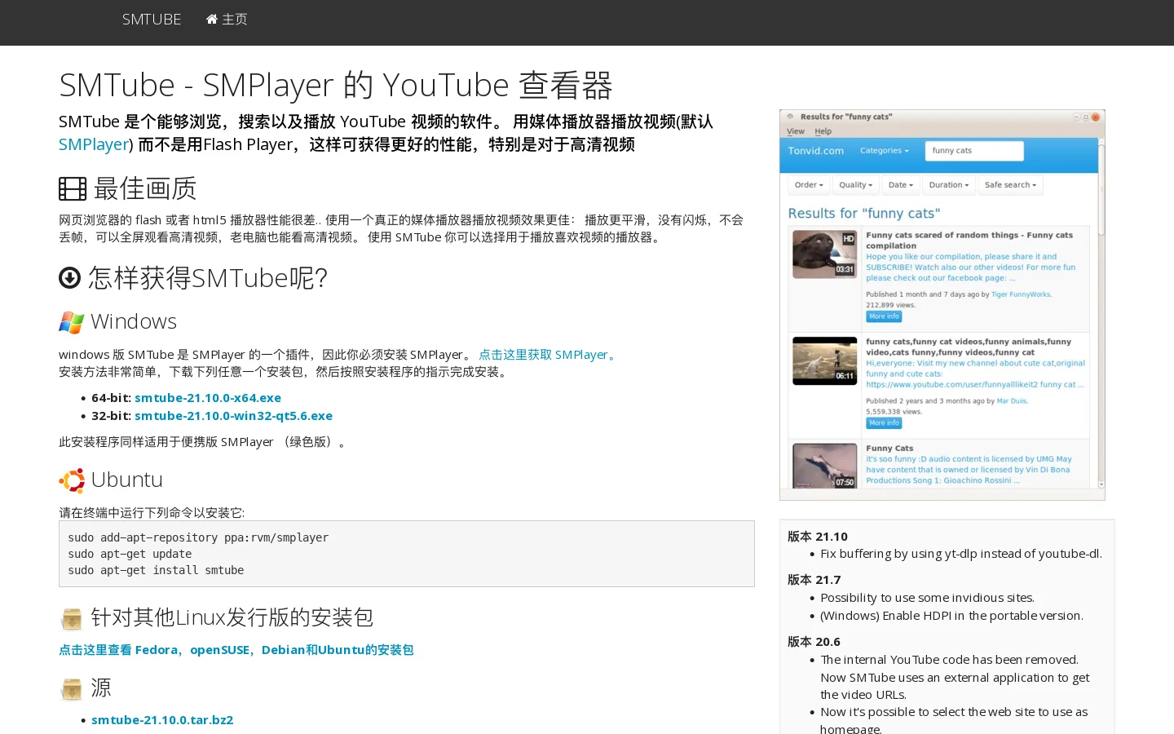The width and height of the screenshot is (1174, 734).
Task: Click the 版本 20.6 version heading
Action: click(814, 642)
